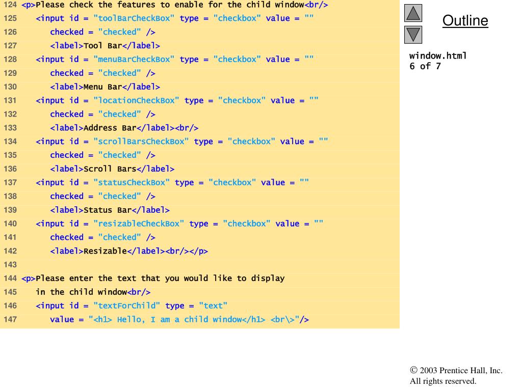The height and width of the screenshot is (391, 522).
Task: Click the '6 of 7' page indicator
Action: tap(425, 66)
